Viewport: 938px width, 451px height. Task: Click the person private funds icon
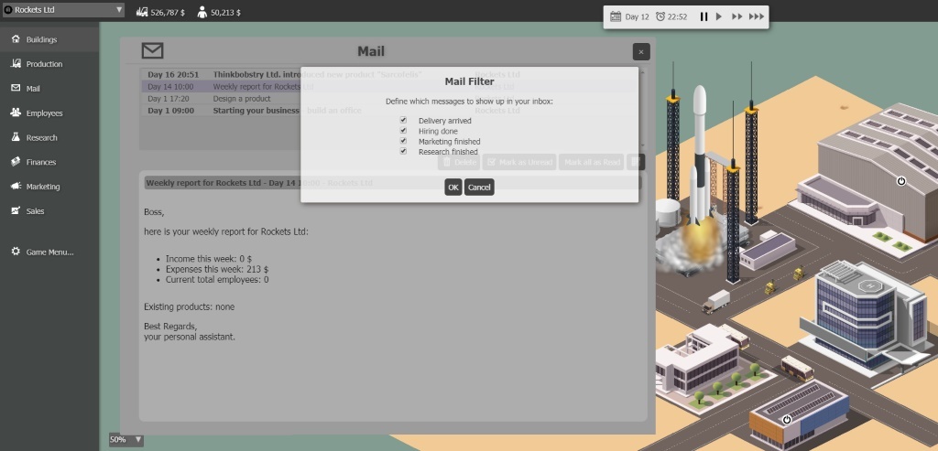pyautogui.click(x=202, y=12)
